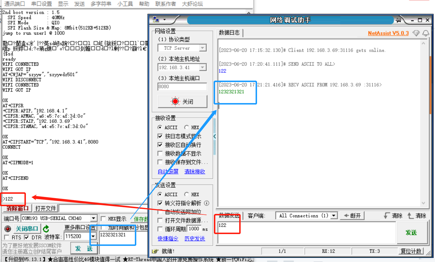
Task: Click the resize grip of NetAssist window
Action: click(428, 253)
